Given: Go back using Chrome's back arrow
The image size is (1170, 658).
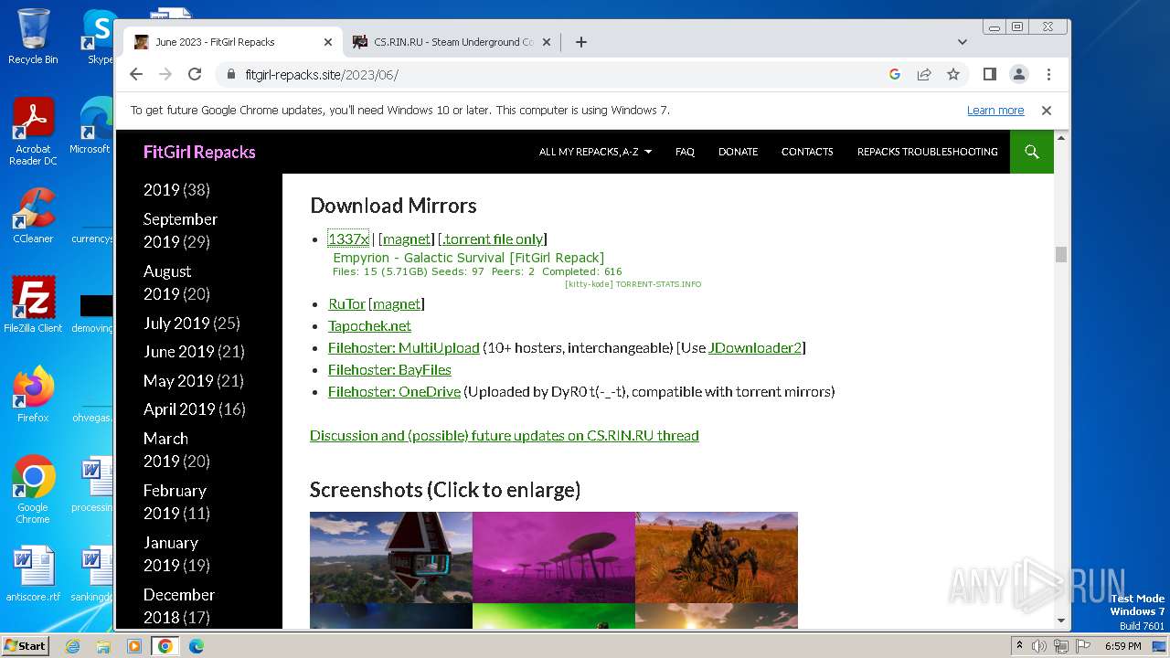Looking at the screenshot, I should click(136, 74).
